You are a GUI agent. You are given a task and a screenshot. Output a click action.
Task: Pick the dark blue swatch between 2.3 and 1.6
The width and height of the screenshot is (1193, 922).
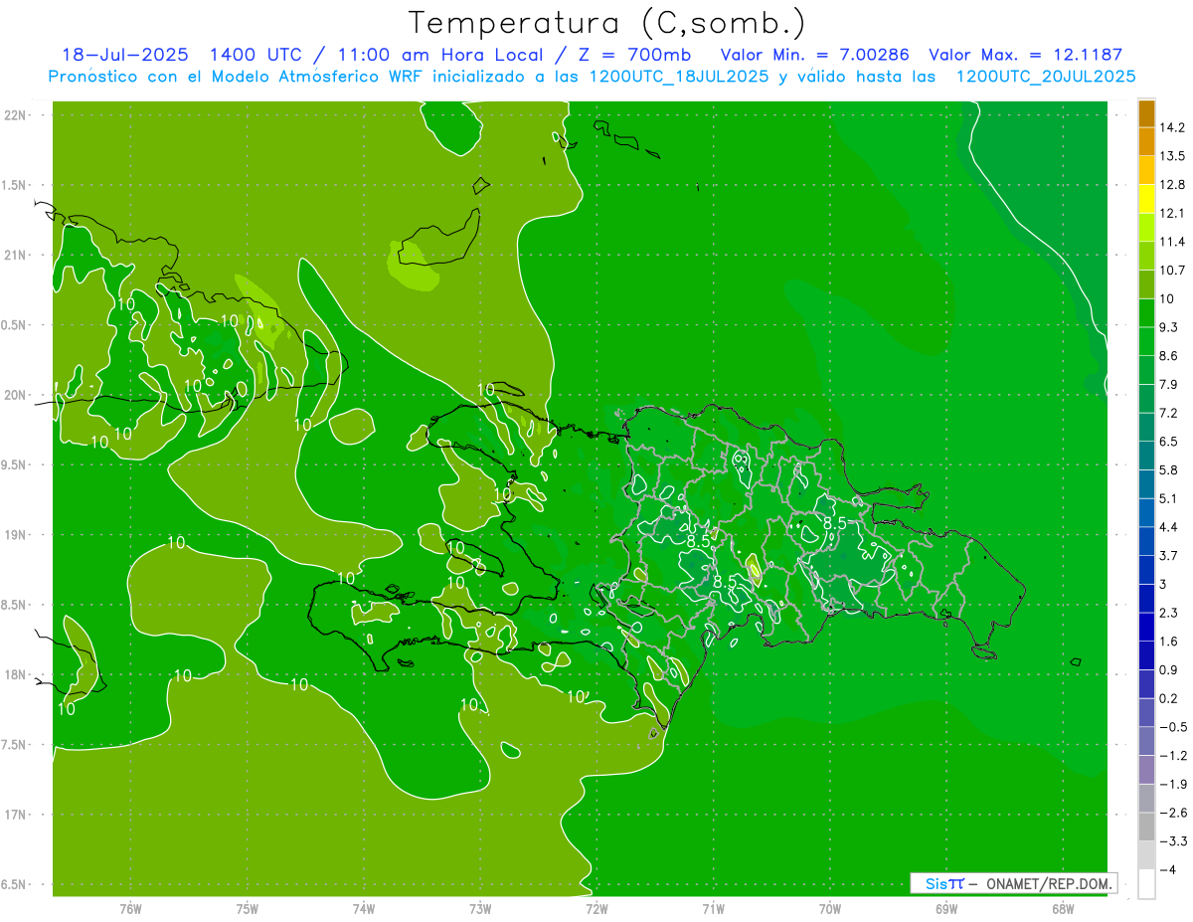click(x=1146, y=627)
